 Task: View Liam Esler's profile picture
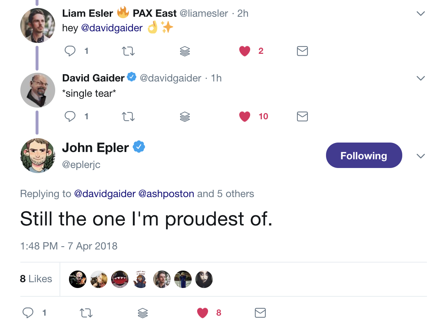38,25
